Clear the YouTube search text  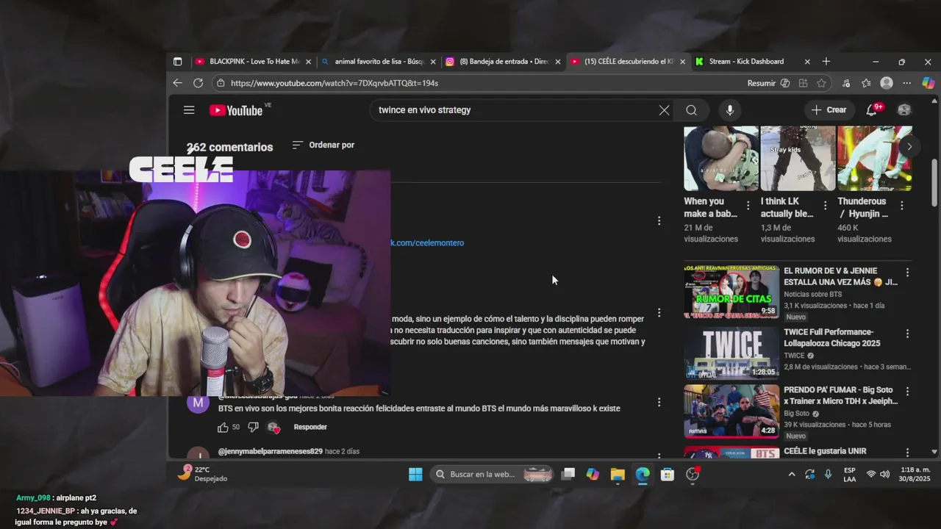[x=664, y=110]
